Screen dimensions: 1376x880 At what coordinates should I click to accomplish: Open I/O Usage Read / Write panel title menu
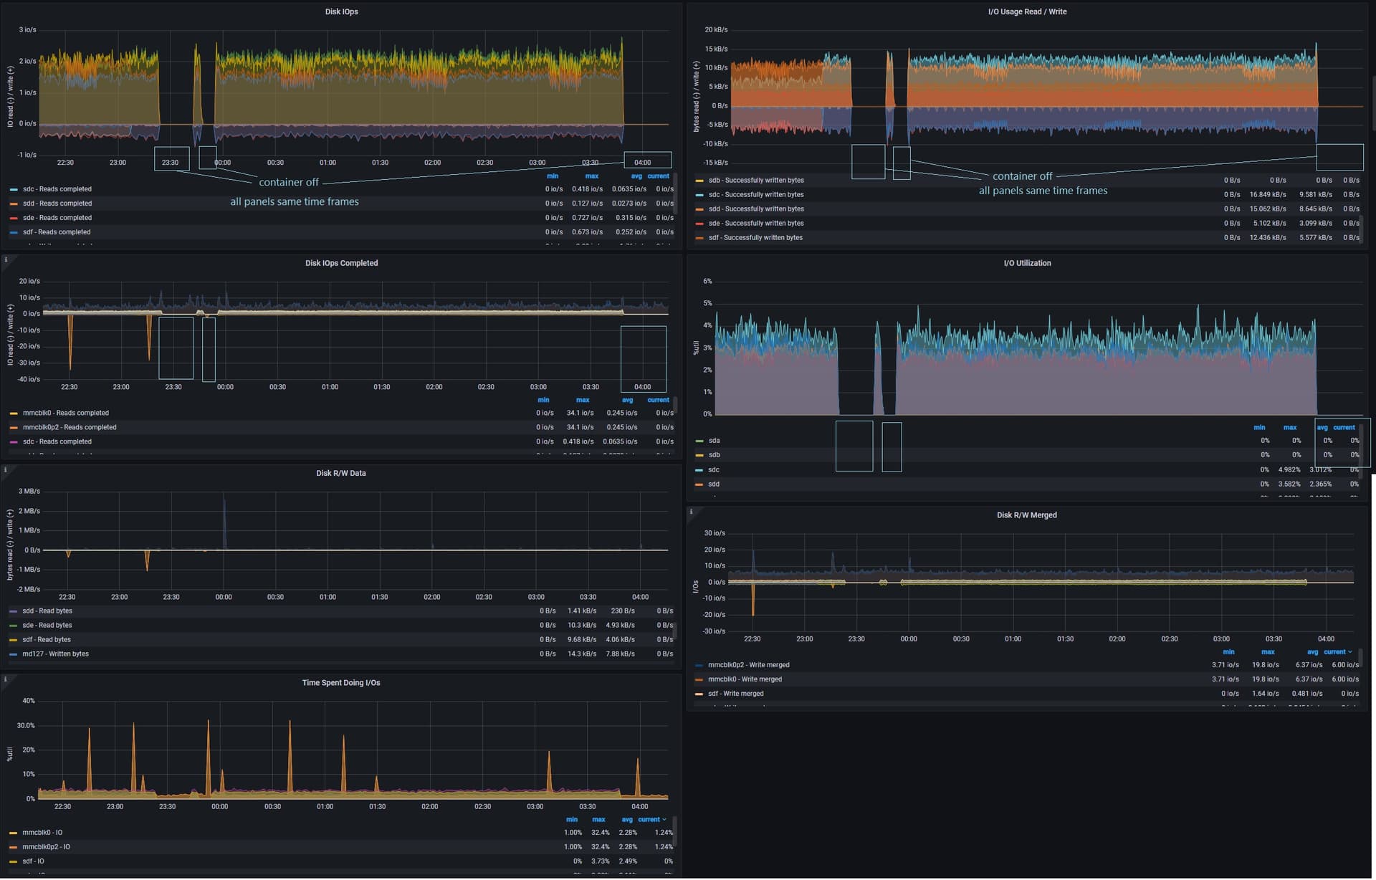[1026, 11]
